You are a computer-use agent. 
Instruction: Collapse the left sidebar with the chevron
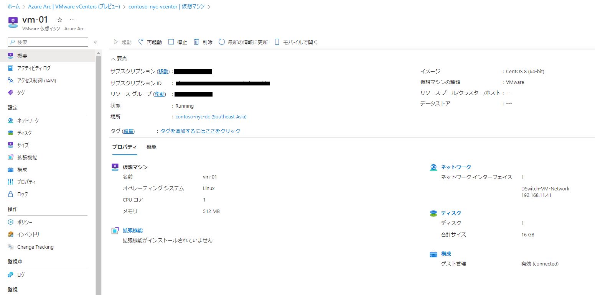(96, 42)
